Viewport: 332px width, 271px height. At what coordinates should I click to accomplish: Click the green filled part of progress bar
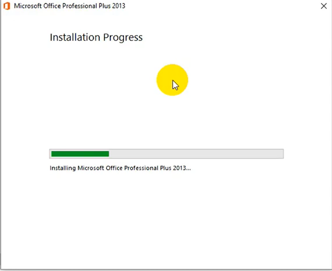coord(80,154)
